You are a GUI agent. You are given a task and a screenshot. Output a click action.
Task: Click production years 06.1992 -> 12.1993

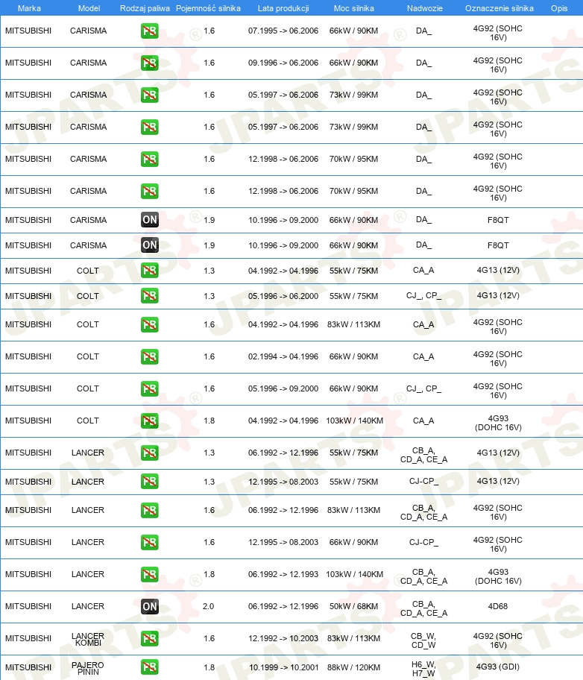[283, 574]
